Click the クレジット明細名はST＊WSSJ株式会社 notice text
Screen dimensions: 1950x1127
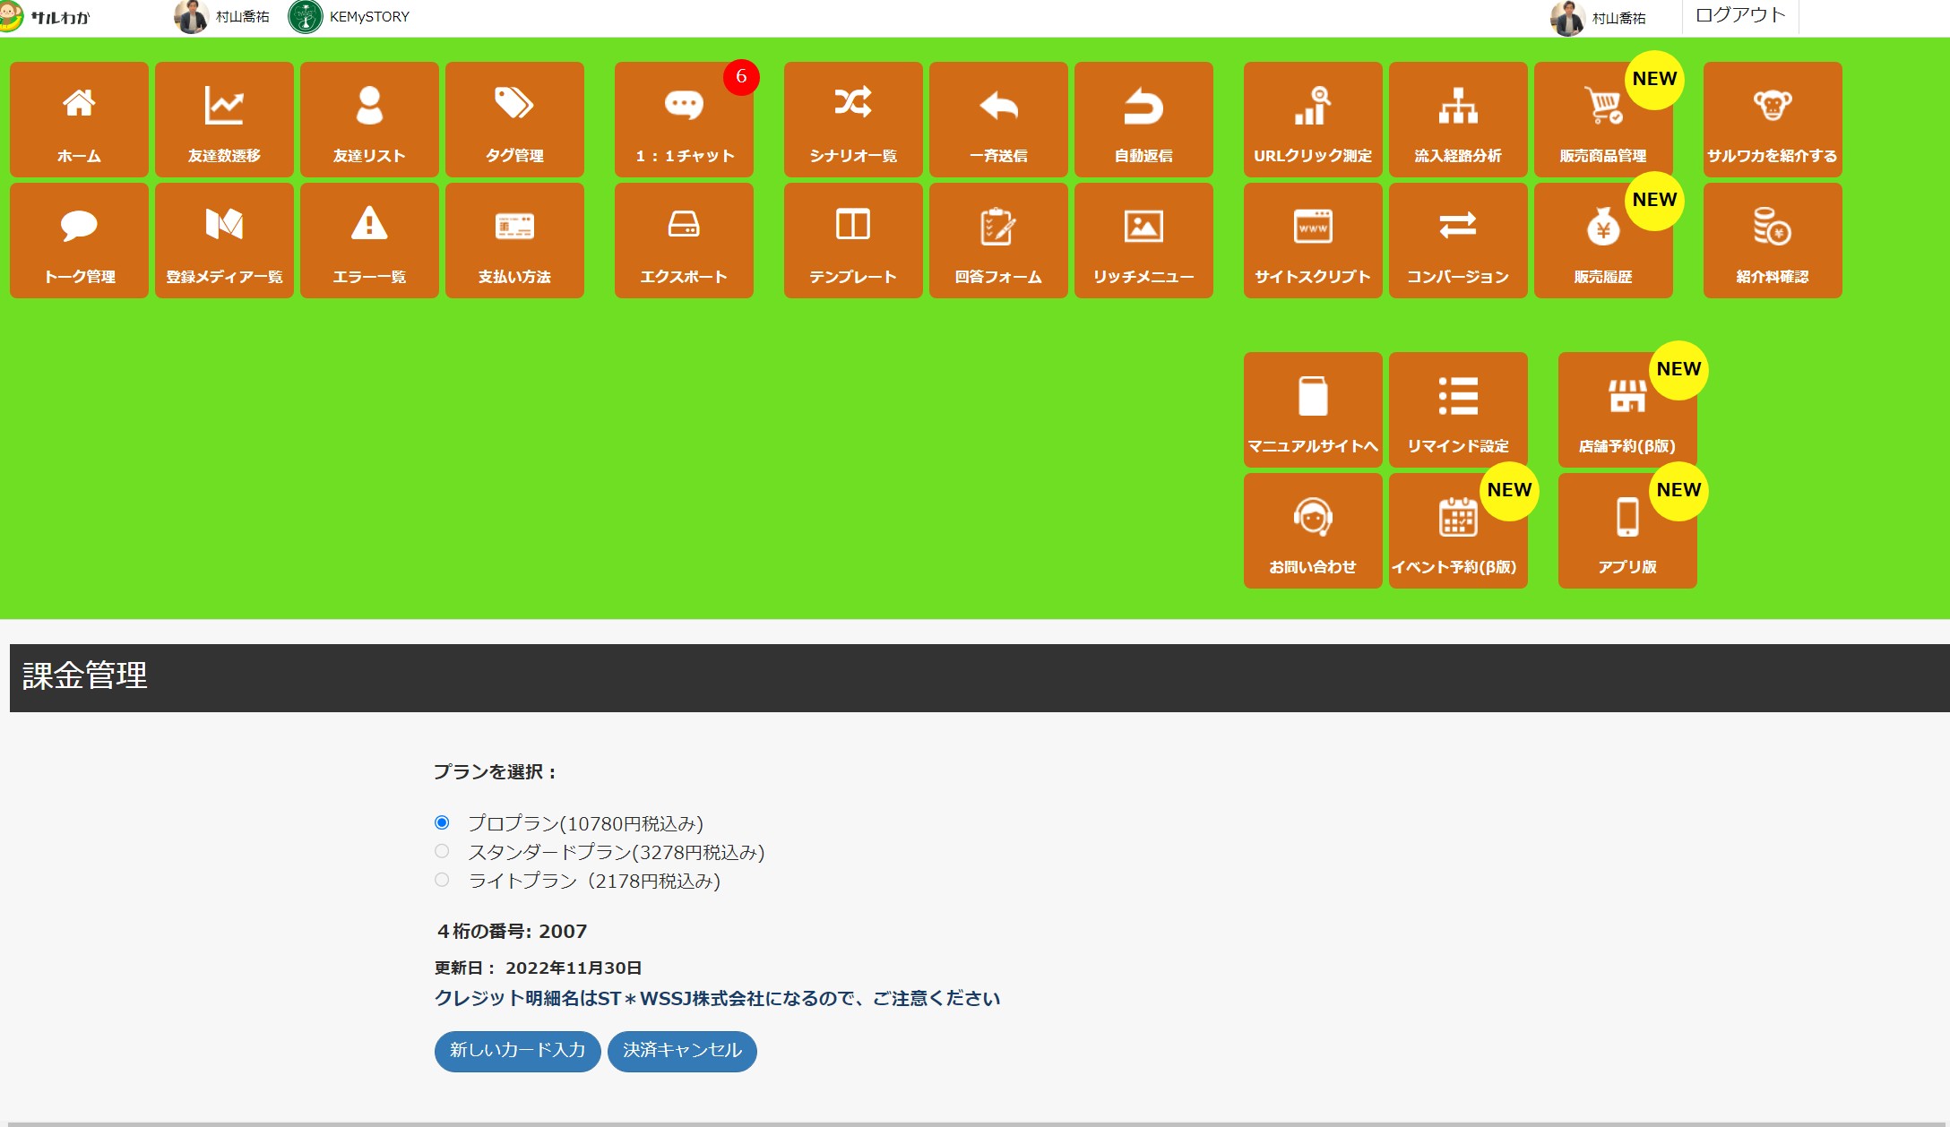point(717,999)
